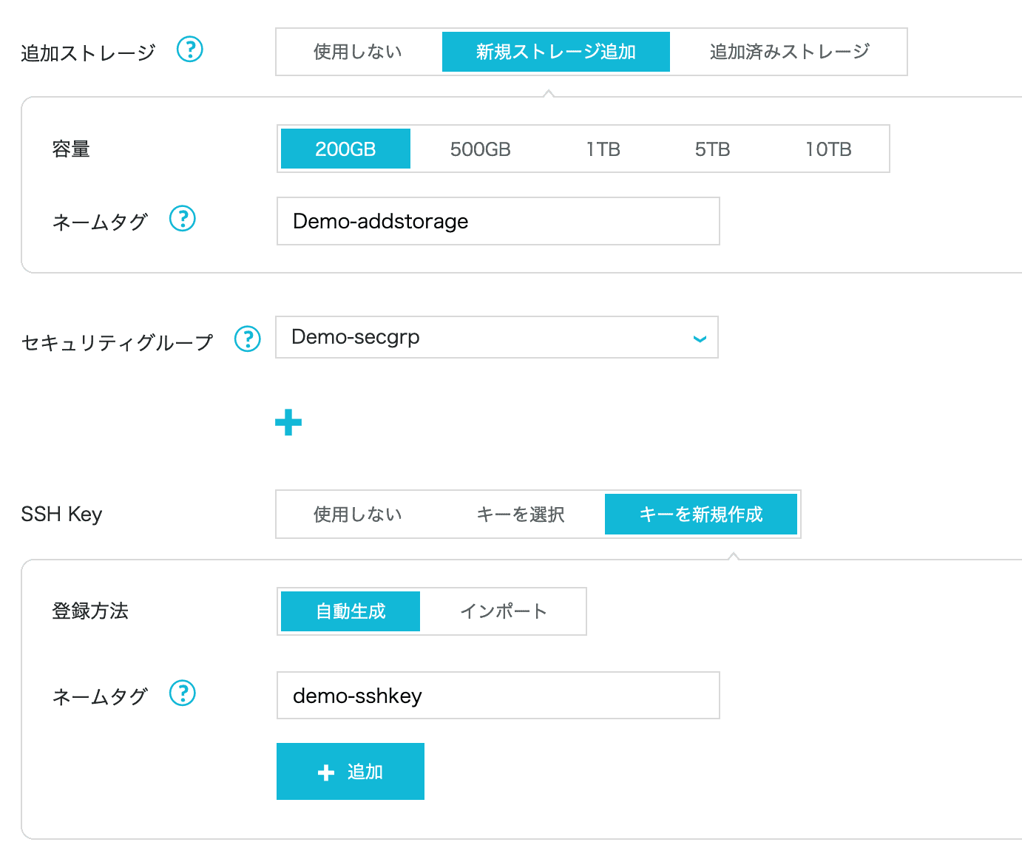Choose 500GB capacity
This screenshot has width=1022, height=859.
click(481, 149)
